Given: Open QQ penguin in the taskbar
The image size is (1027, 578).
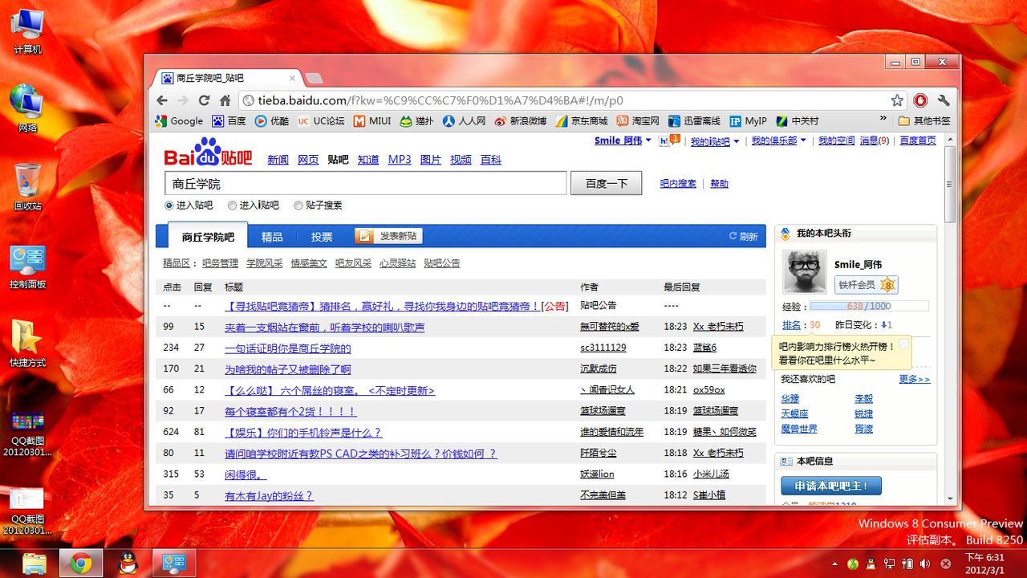Looking at the screenshot, I should (x=128, y=564).
